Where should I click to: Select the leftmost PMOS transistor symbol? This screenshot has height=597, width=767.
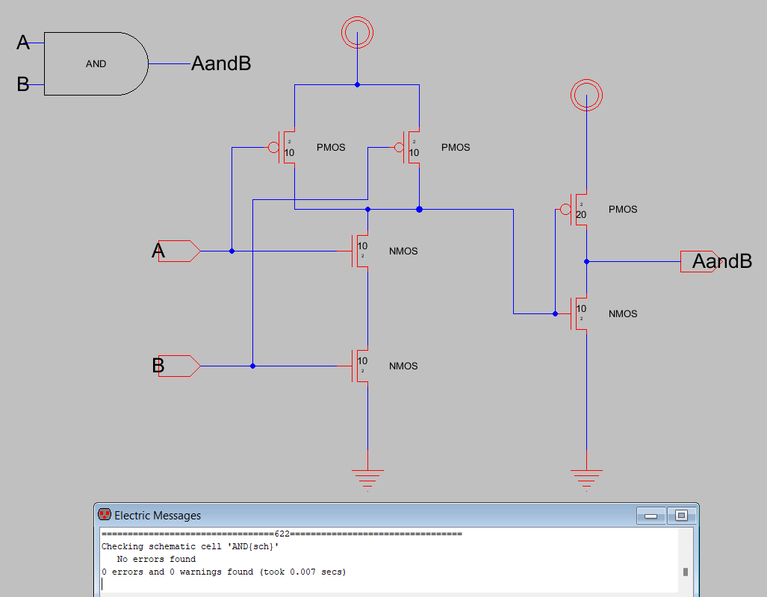tap(282, 147)
